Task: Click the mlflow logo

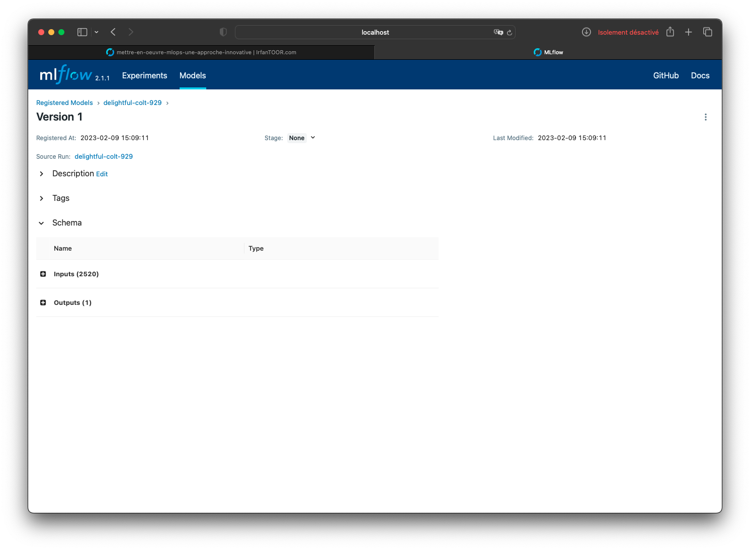Action: tap(66, 74)
